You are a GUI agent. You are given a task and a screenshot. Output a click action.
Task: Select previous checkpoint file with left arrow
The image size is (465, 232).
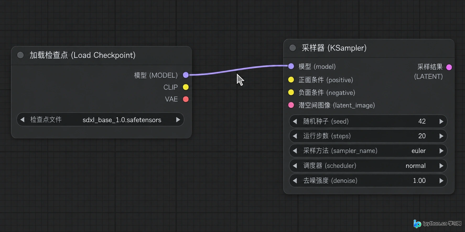(x=23, y=120)
